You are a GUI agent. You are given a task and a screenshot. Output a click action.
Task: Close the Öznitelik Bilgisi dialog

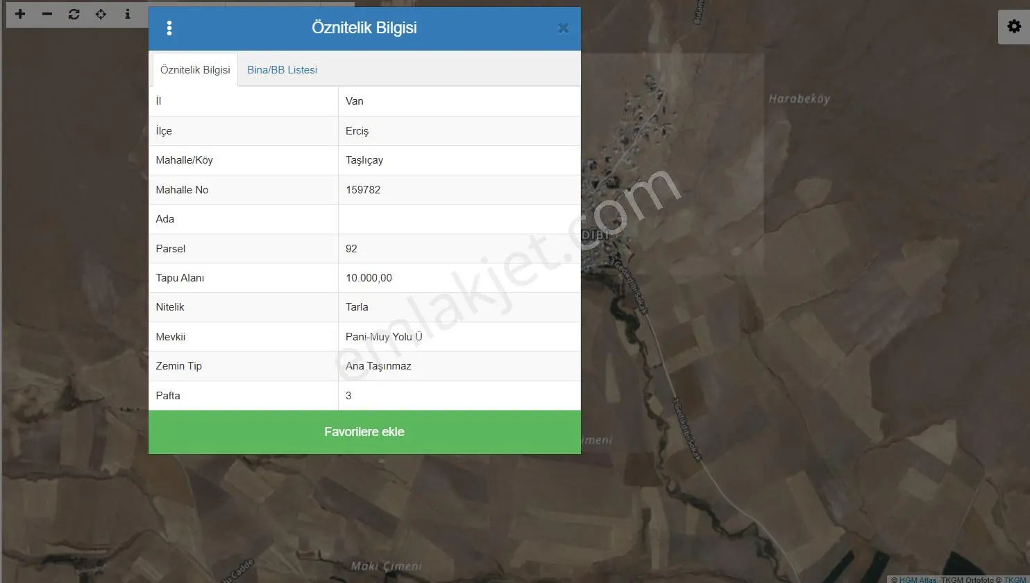(563, 28)
